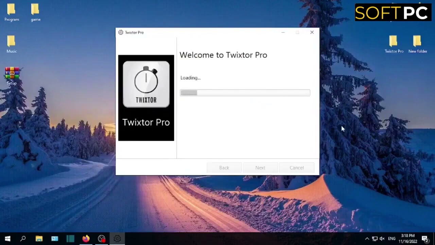This screenshot has height=245, width=435.
Task: Open the teal app icon on taskbar
Action: click(x=70, y=239)
